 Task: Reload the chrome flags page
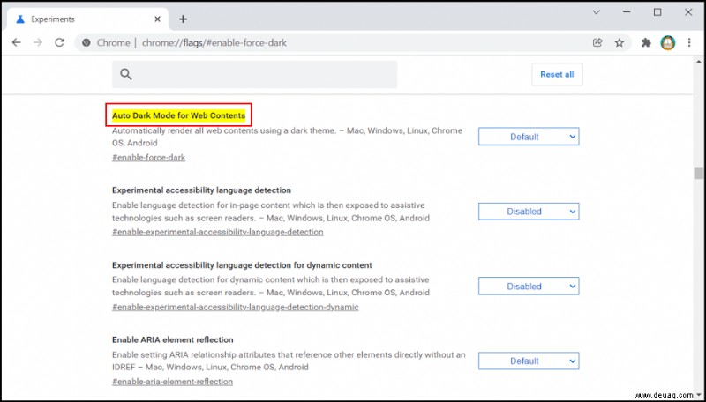point(59,42)
